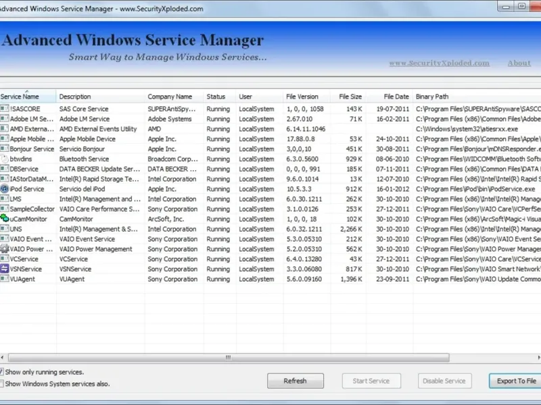Select the atiesrxx.exe binary path cell
The height and width of the screenshot is (405, 541).
(x=467, y=129)
